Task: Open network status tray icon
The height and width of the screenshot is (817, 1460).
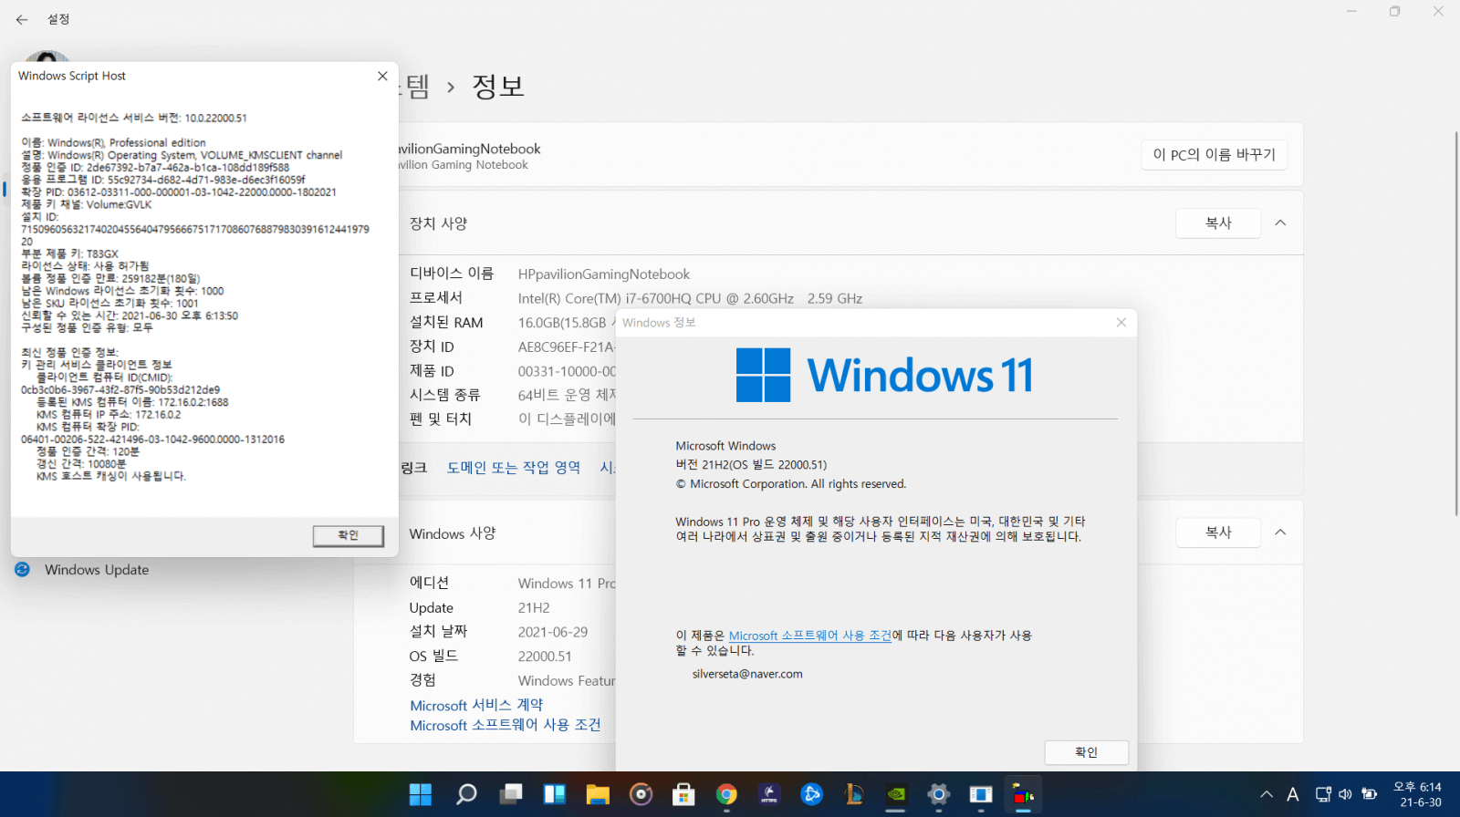Action: click(x=1323, y=794)
